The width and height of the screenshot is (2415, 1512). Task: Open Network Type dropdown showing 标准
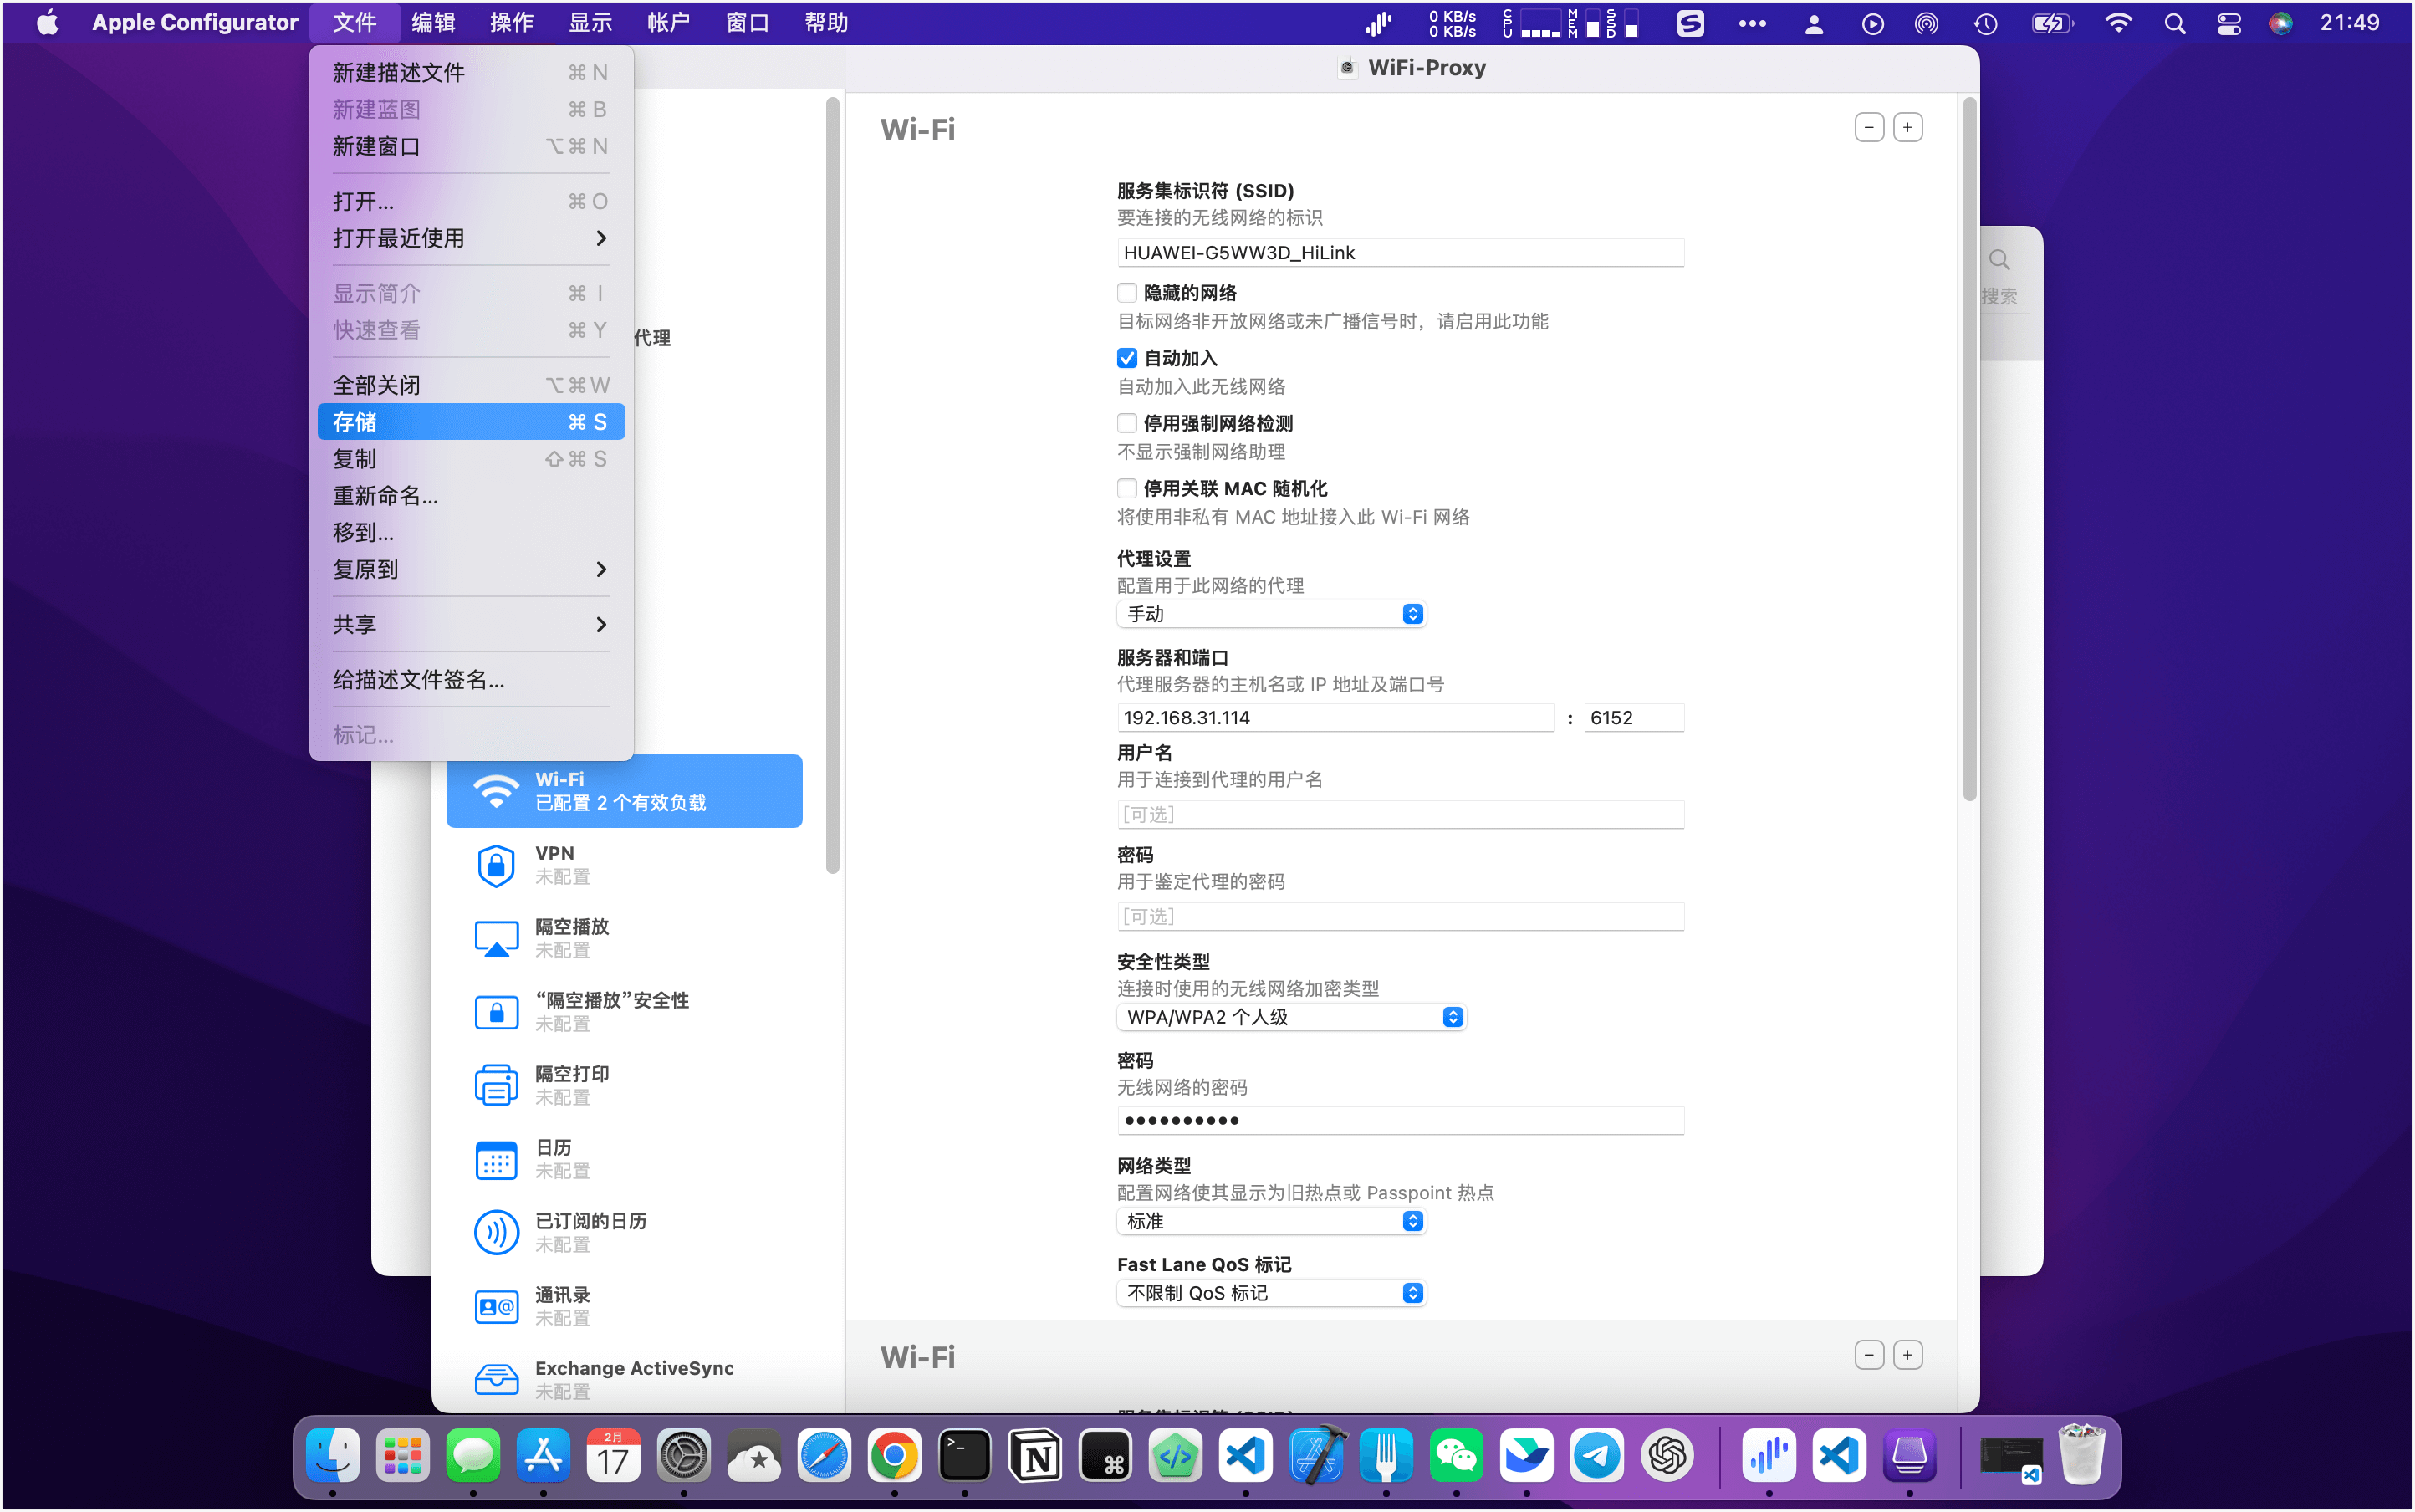pyautogui.click(x=1271, y=1221)
